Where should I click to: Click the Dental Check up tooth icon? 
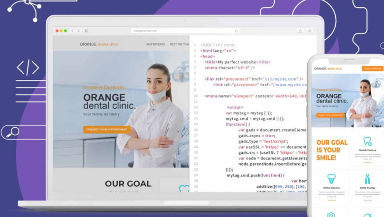coord(367,142)
